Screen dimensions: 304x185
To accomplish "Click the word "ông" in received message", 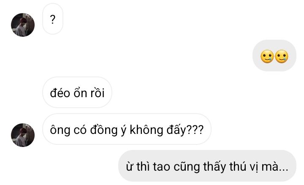I will 60,130.
